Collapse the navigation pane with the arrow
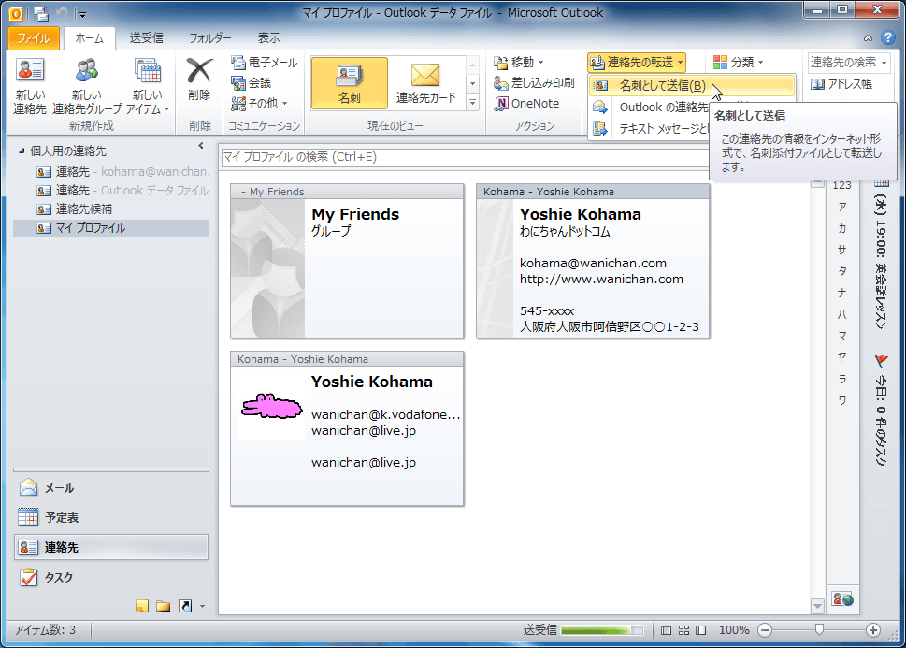 pyautogui.click(x=200, y=146)
